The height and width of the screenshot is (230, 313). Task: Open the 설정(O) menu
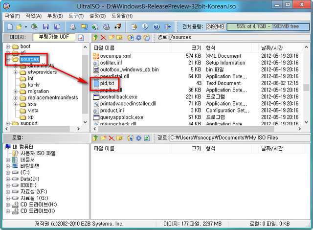point(98,16)
